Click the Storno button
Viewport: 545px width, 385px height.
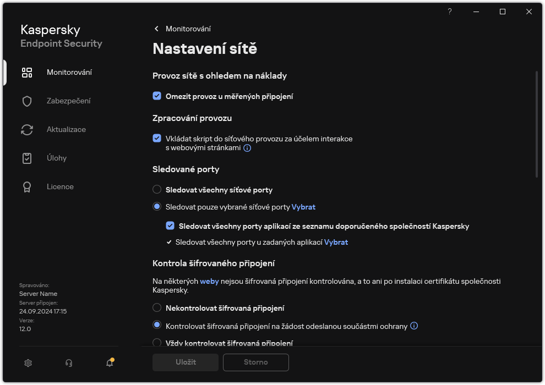pos(255,362)
